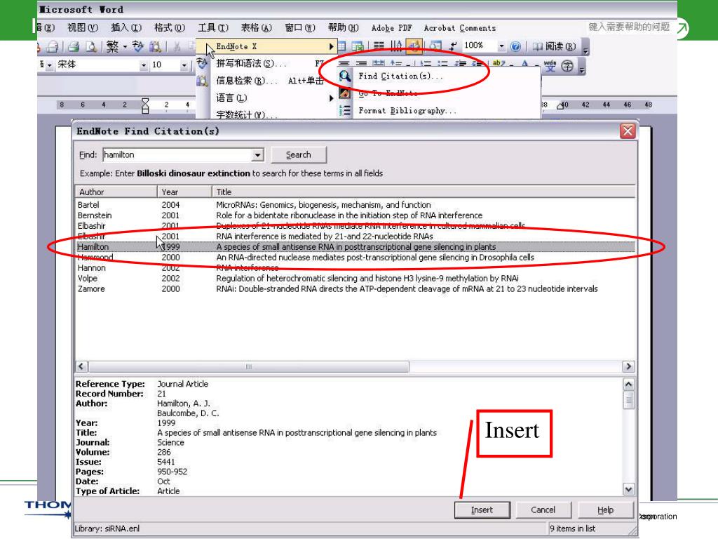Open the 帮助 Help menu

click(343, 27)
